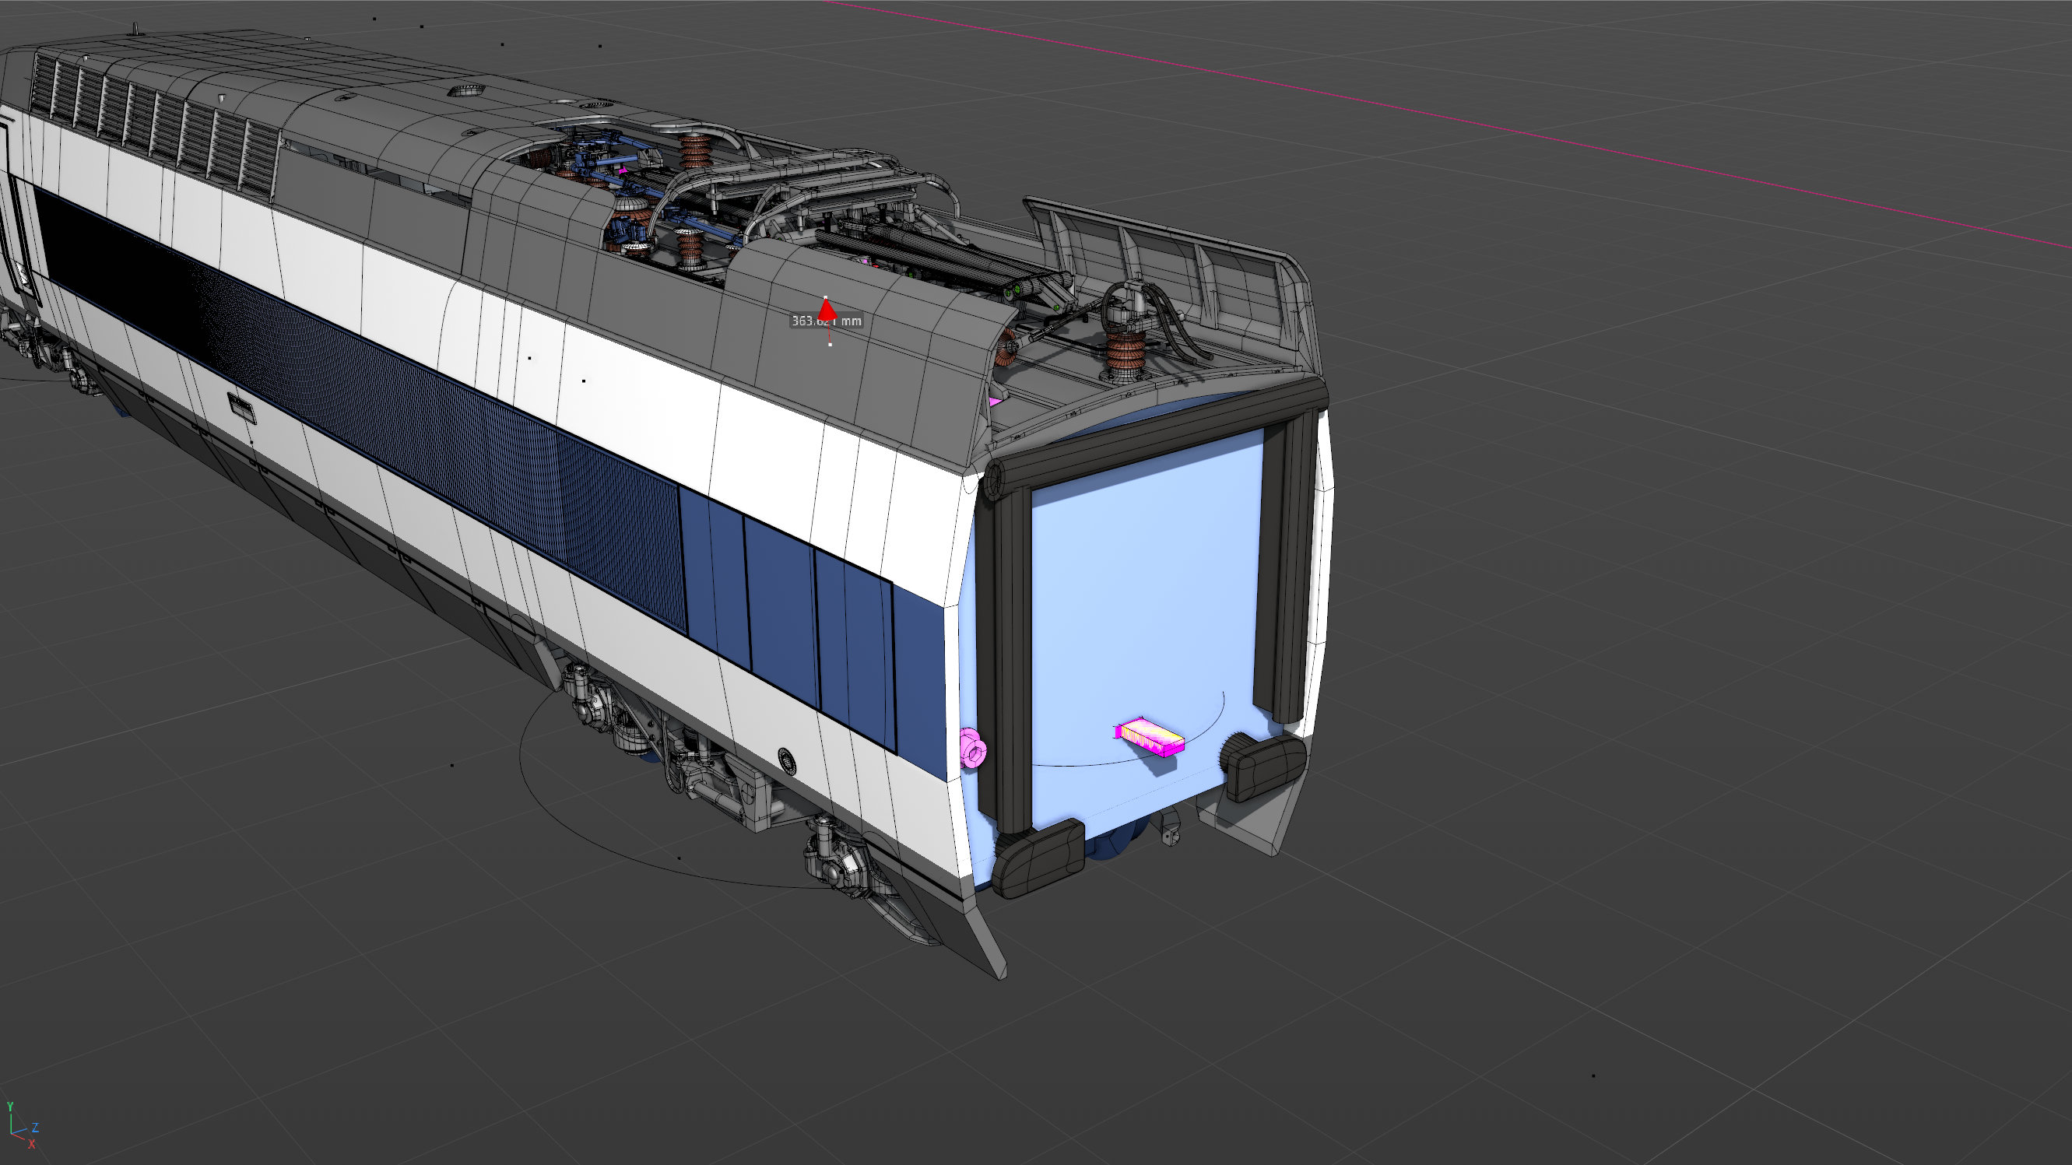2072x1165 pixels.
Task: Click the XYZ axis indicator in corner
Action: (20, 1127)
